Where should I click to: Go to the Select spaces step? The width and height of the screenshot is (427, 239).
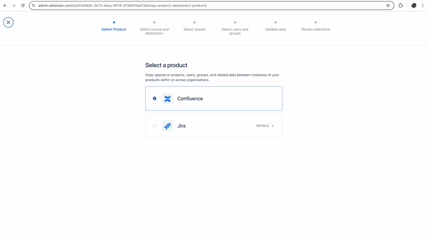194,29
